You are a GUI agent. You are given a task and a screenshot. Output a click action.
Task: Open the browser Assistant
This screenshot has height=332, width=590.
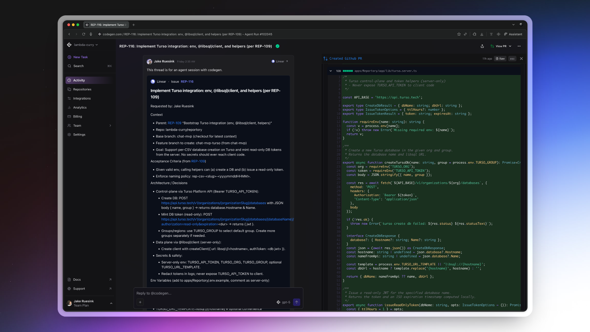coord(513,34)
